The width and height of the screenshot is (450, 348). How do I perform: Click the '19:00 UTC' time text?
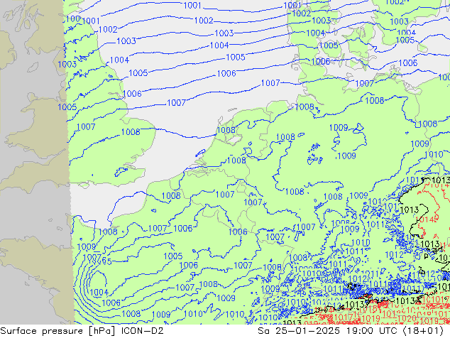(x=373, y=331)
